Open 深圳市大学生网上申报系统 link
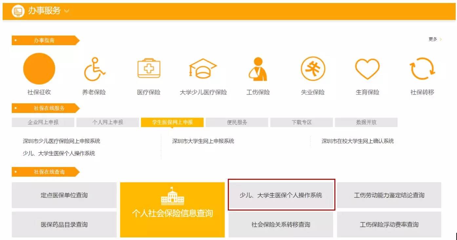This screenshot has width=457, height=240. pos(203,141)
